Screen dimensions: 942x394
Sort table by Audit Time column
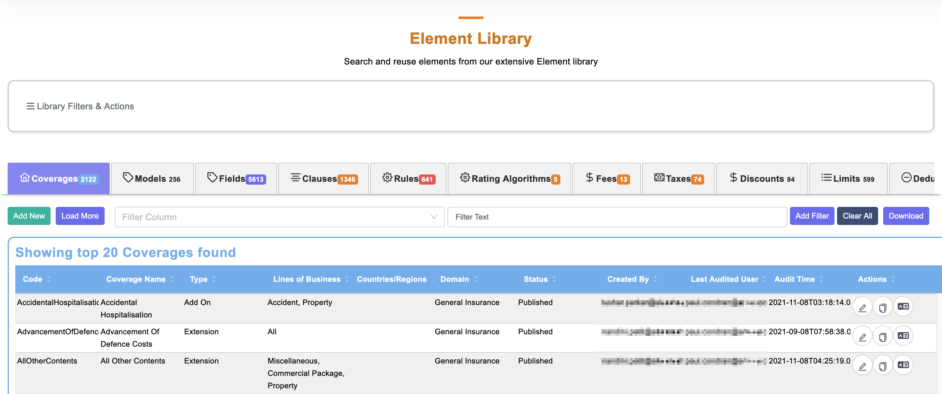click(821, 279)
